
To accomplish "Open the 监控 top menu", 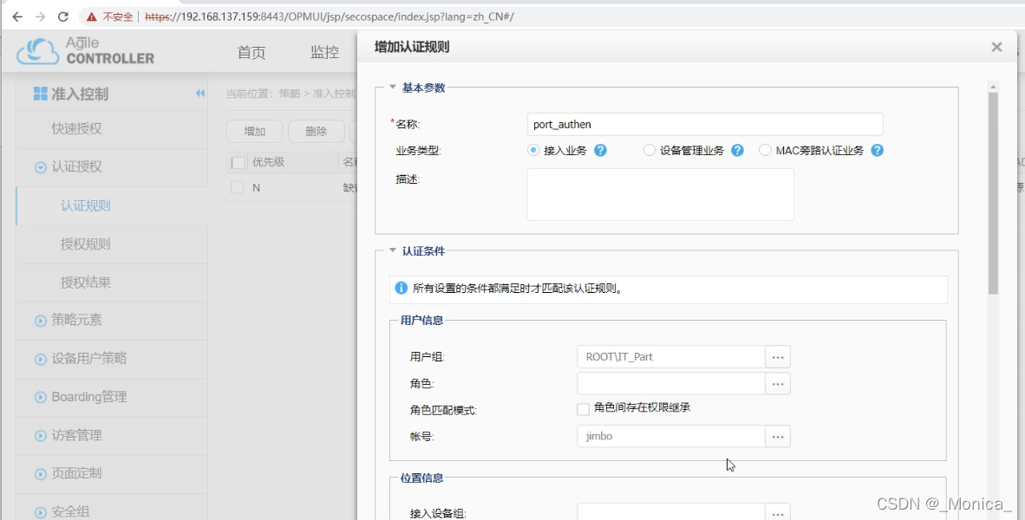I will tap(325, 52).
